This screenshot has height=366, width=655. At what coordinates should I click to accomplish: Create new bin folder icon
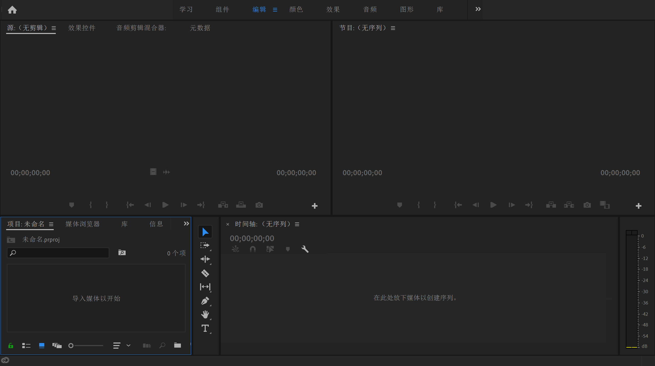point(177,345)
